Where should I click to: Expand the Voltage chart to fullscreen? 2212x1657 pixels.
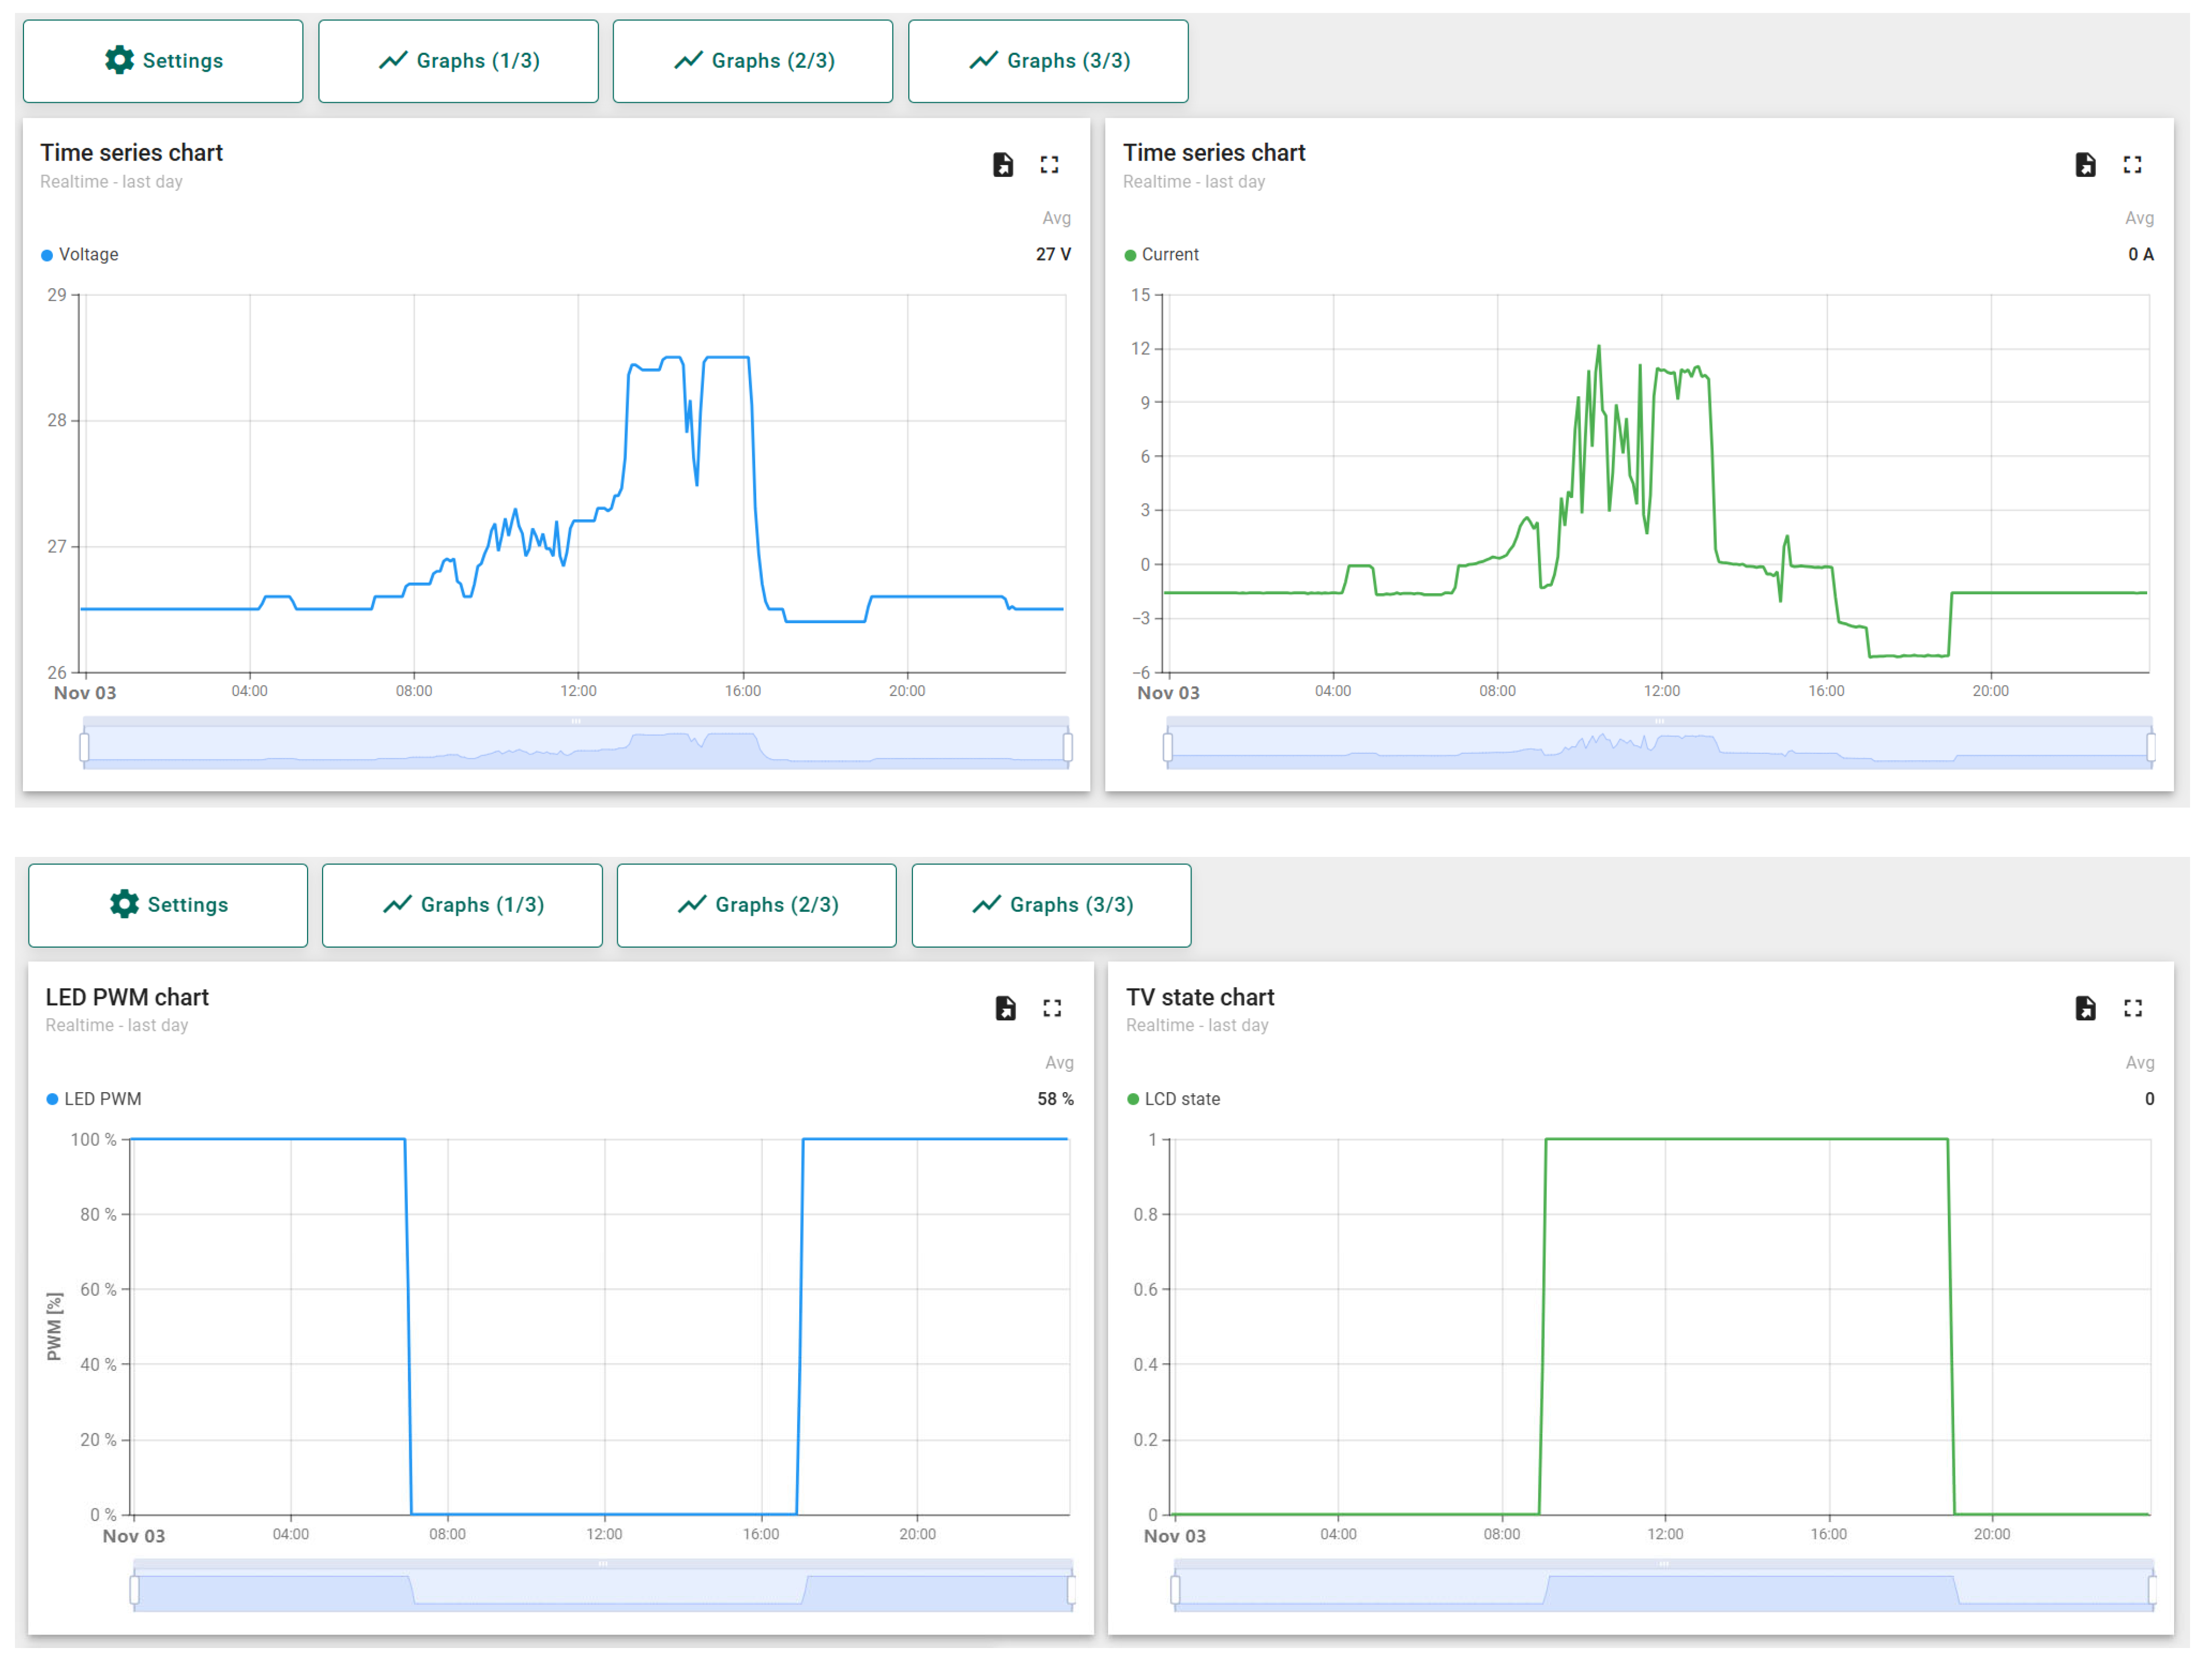[x=1049, y=165]
